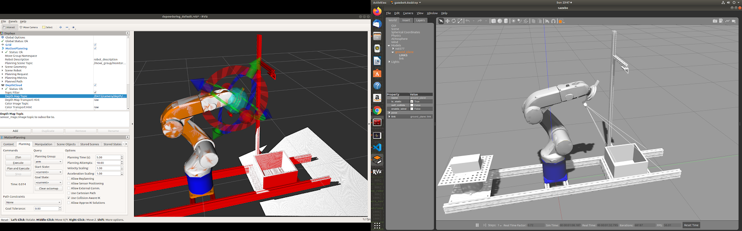Image resolution: width=742 pixels, height=231 pixels.
Task: Expand Planning Request in Displays tree
Action: [x=2, y=74]
